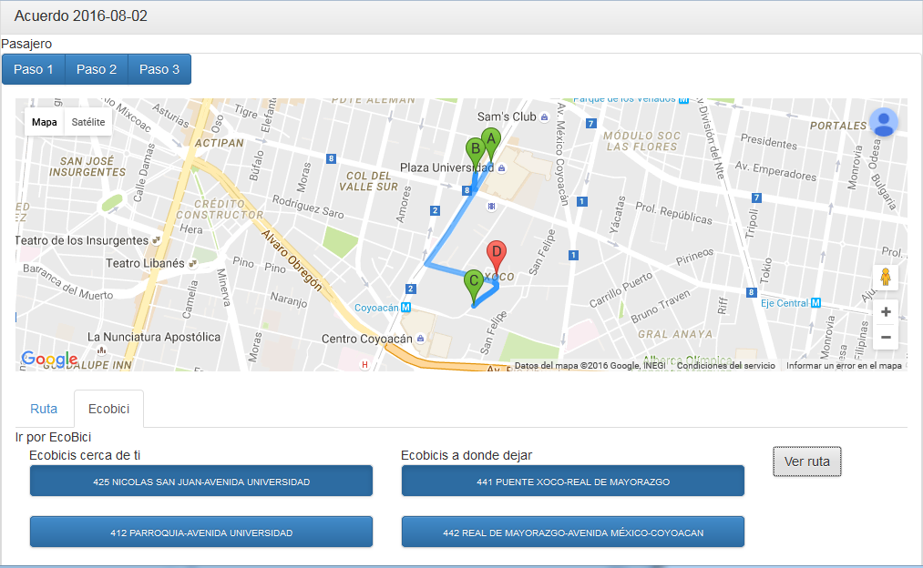923x568 pixels.
Task: Zoom in with the plus button
Action: (x=886, y=312)
